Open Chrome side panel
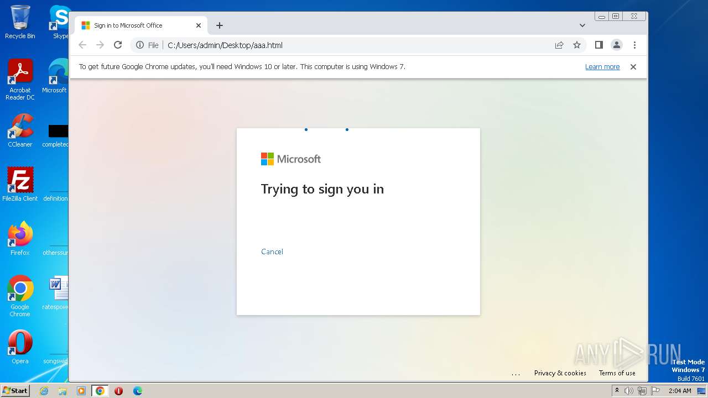Image resolution: width=708 pixels, height=398 pixels. [598, 45]
